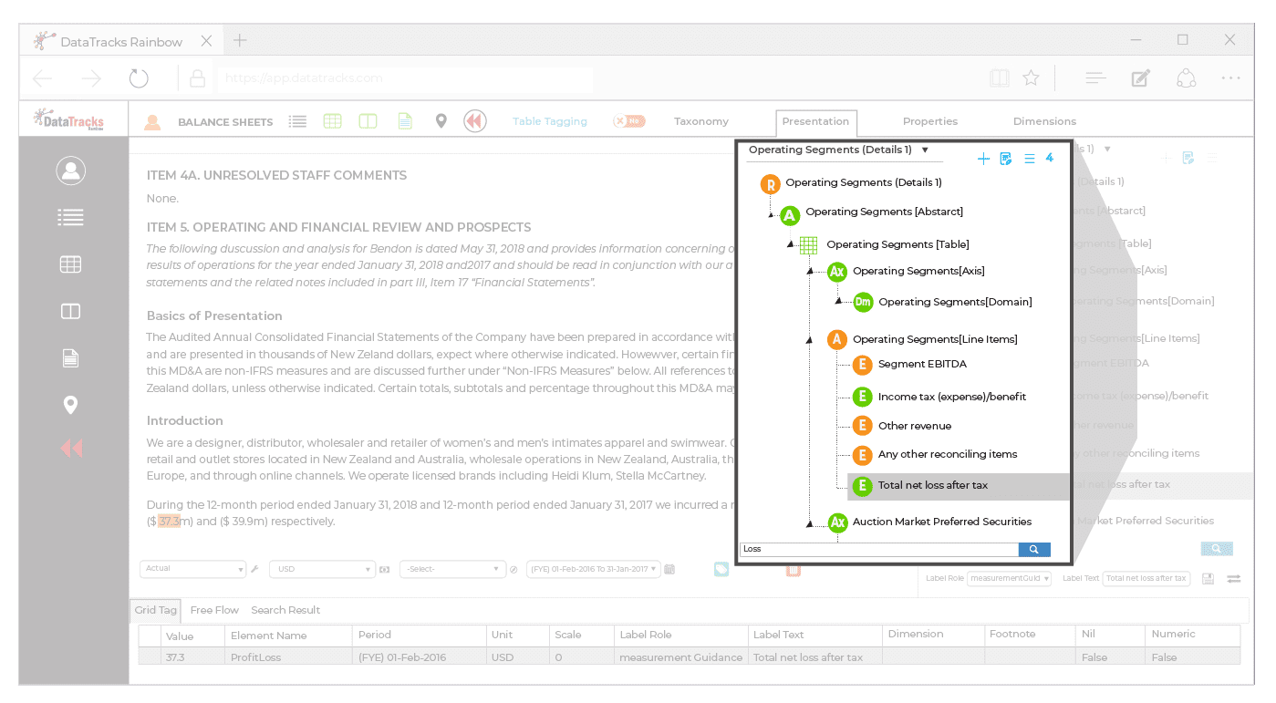Open the document icon in left sidebar

[x=70, y=358]
